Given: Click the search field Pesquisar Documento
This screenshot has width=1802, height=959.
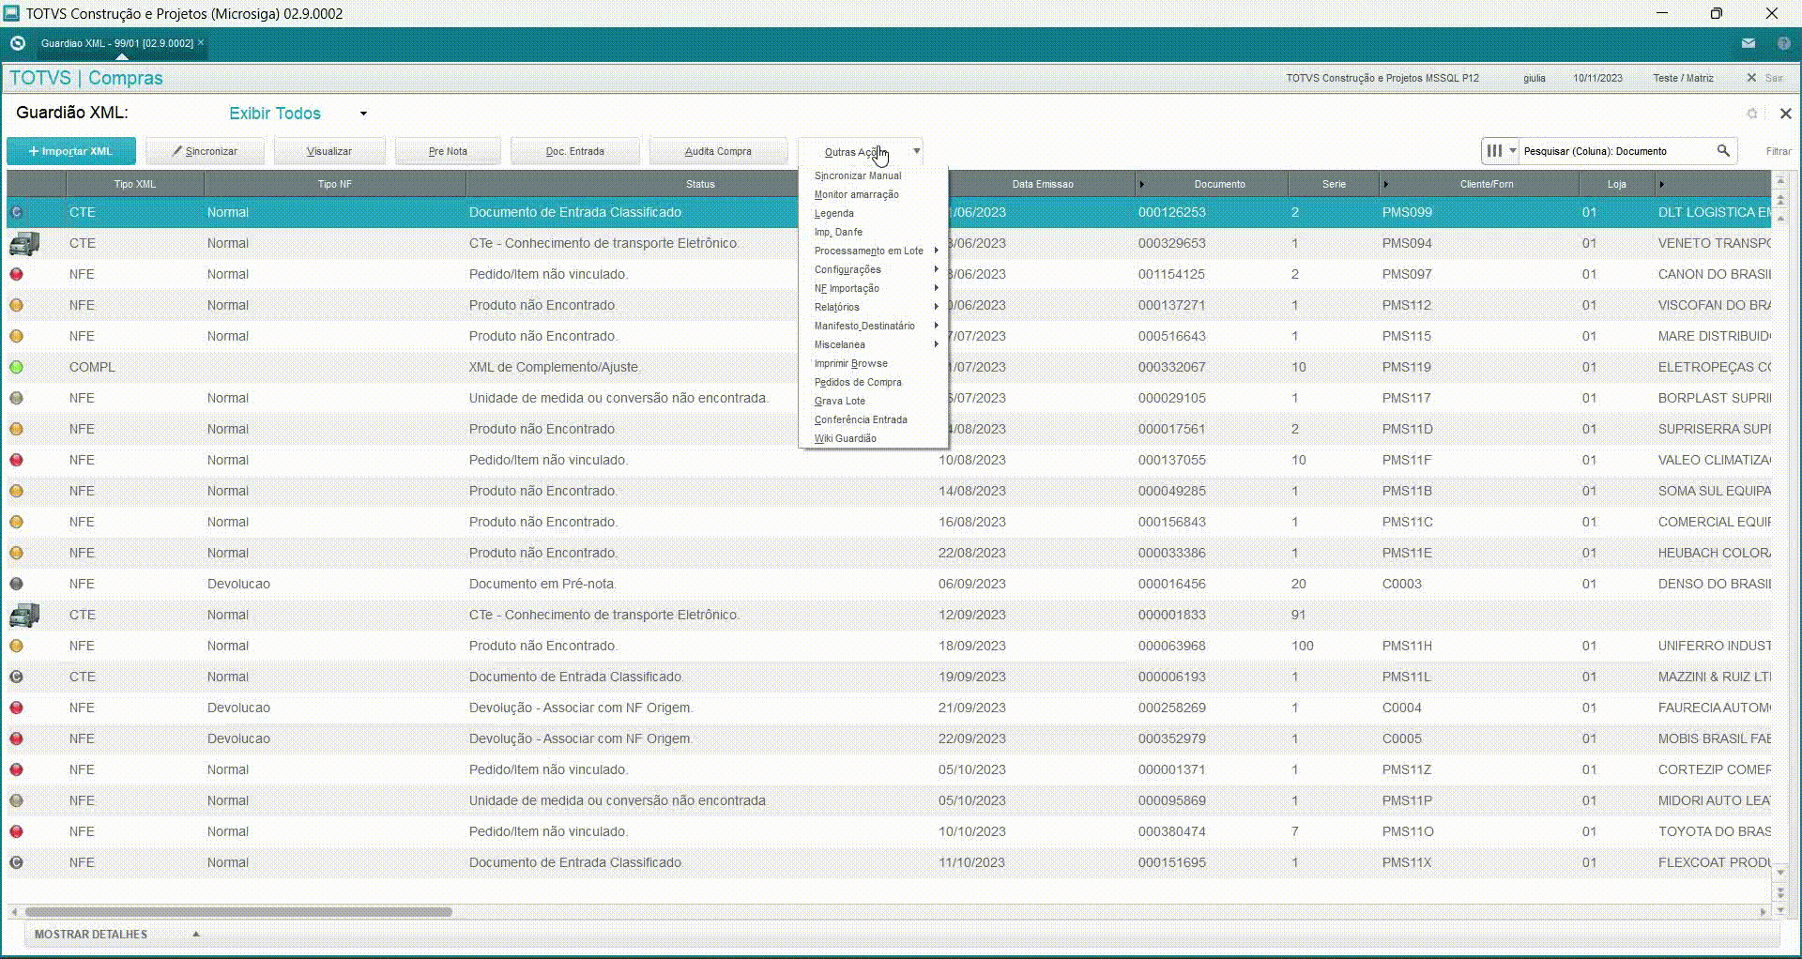Looking at the screenshot, I should pyautogui.click(x=1616, y=151).
